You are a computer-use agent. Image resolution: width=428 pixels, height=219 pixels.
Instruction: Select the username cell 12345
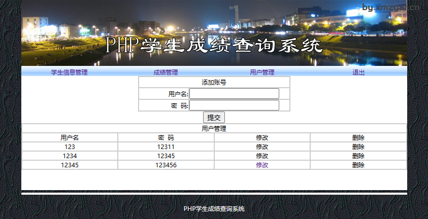click(x=70, y=165)
